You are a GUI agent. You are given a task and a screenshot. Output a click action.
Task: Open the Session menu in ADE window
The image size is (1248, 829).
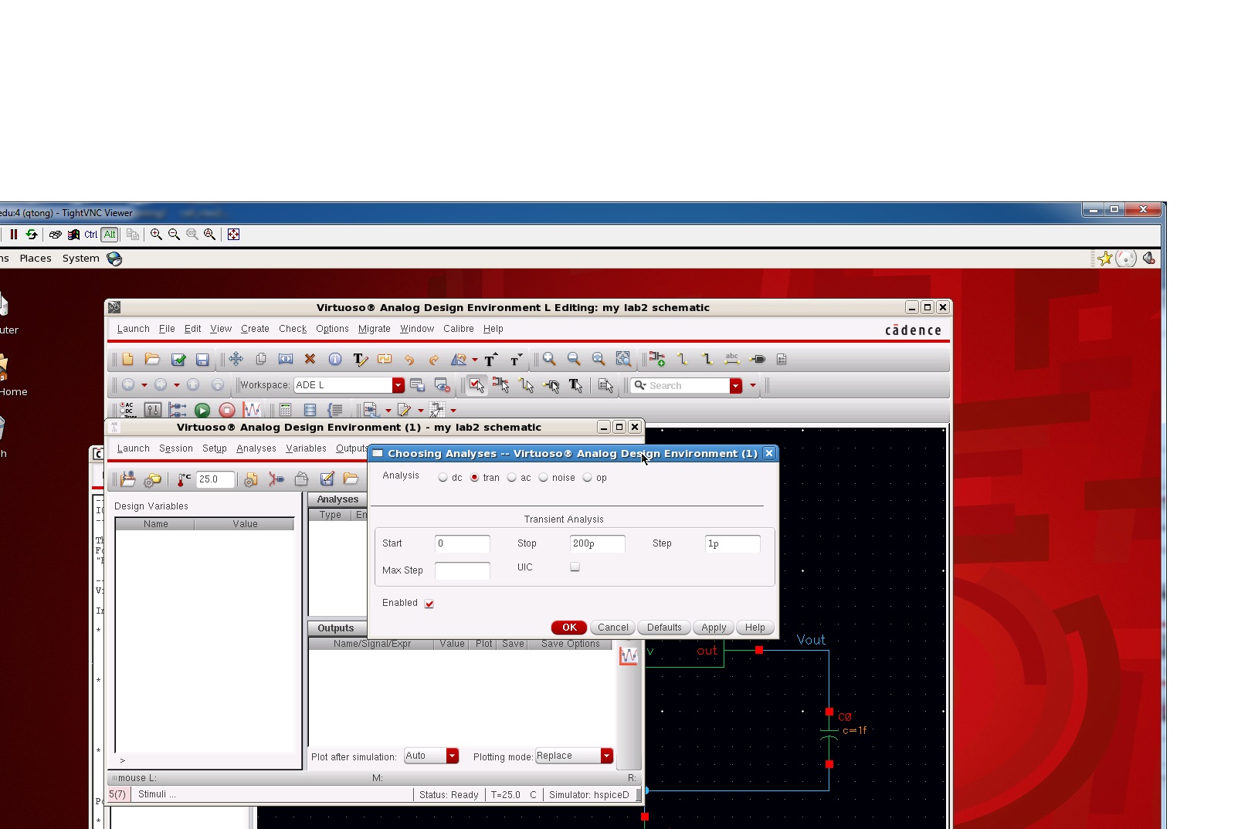point(176,448)
